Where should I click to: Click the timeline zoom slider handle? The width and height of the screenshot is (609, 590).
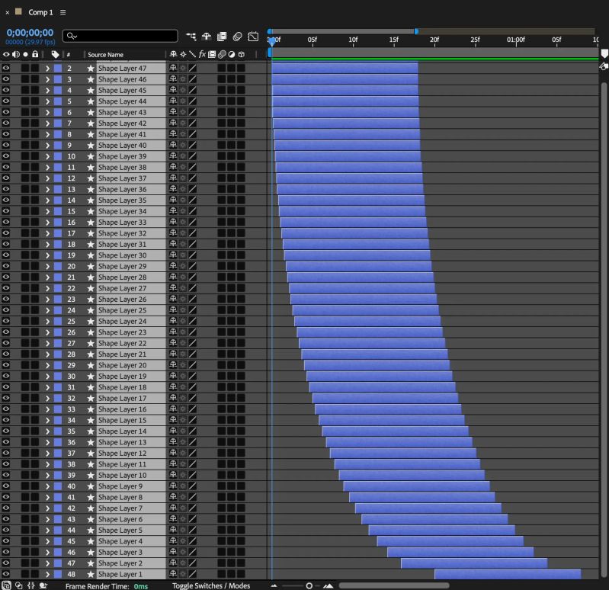click(309, 585)
